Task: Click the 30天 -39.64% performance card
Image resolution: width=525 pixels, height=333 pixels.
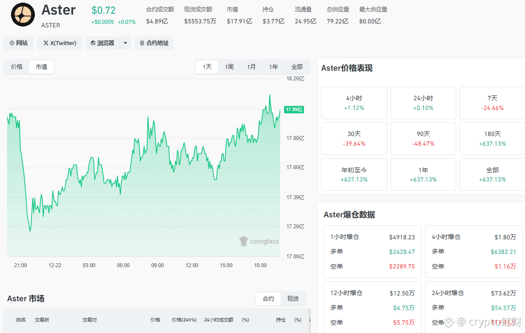Action: [354, 139]
